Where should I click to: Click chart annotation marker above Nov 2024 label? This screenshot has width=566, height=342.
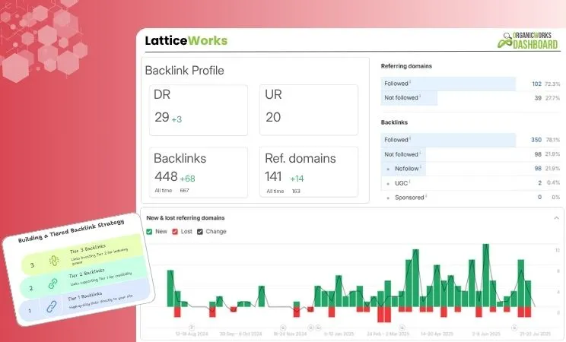283,328
